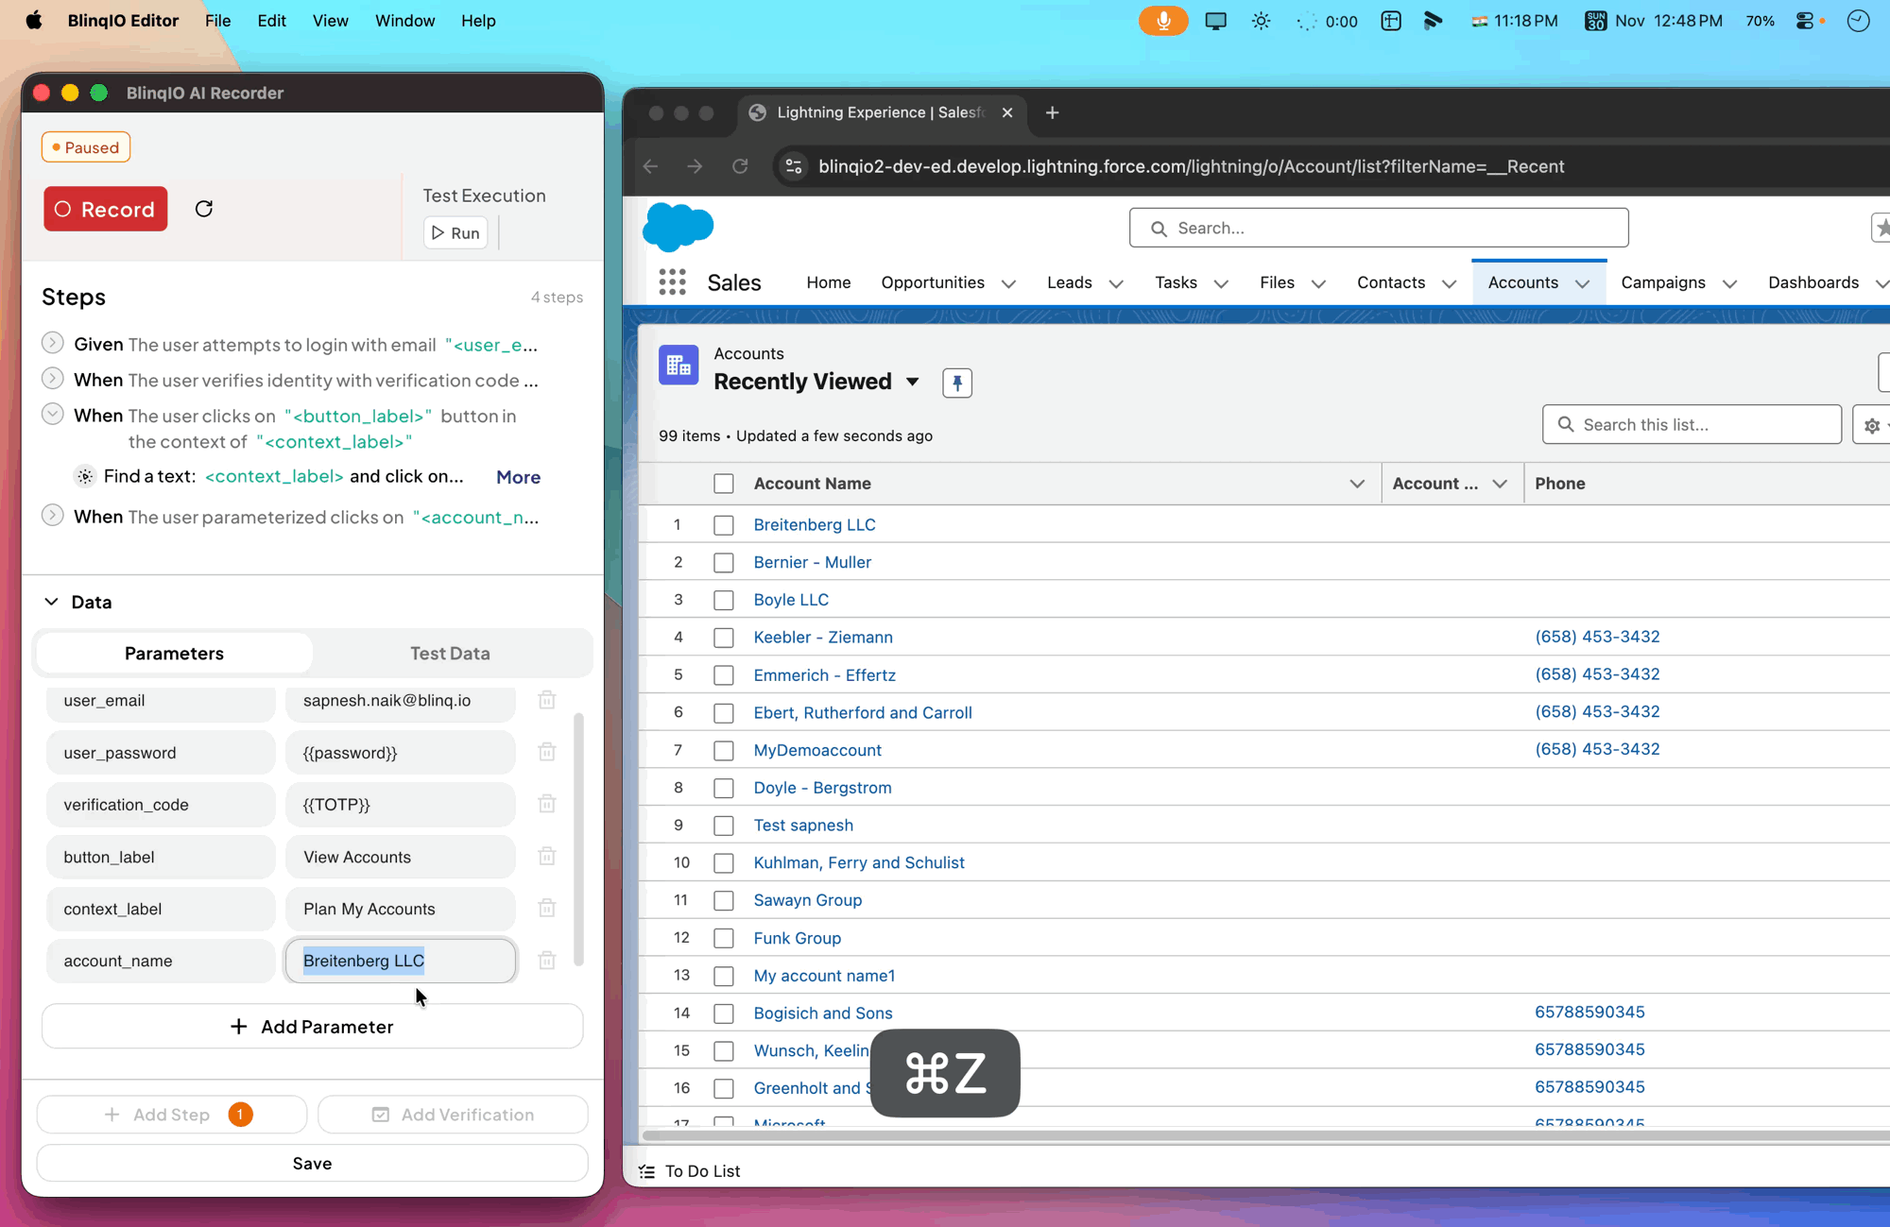Open list view settings gear
The width and height of the screenshot is (1890, 1227).
[x=1872, y=425]
